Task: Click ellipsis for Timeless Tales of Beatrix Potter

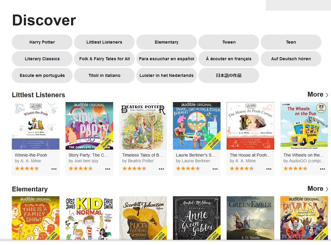Action: 161,169
